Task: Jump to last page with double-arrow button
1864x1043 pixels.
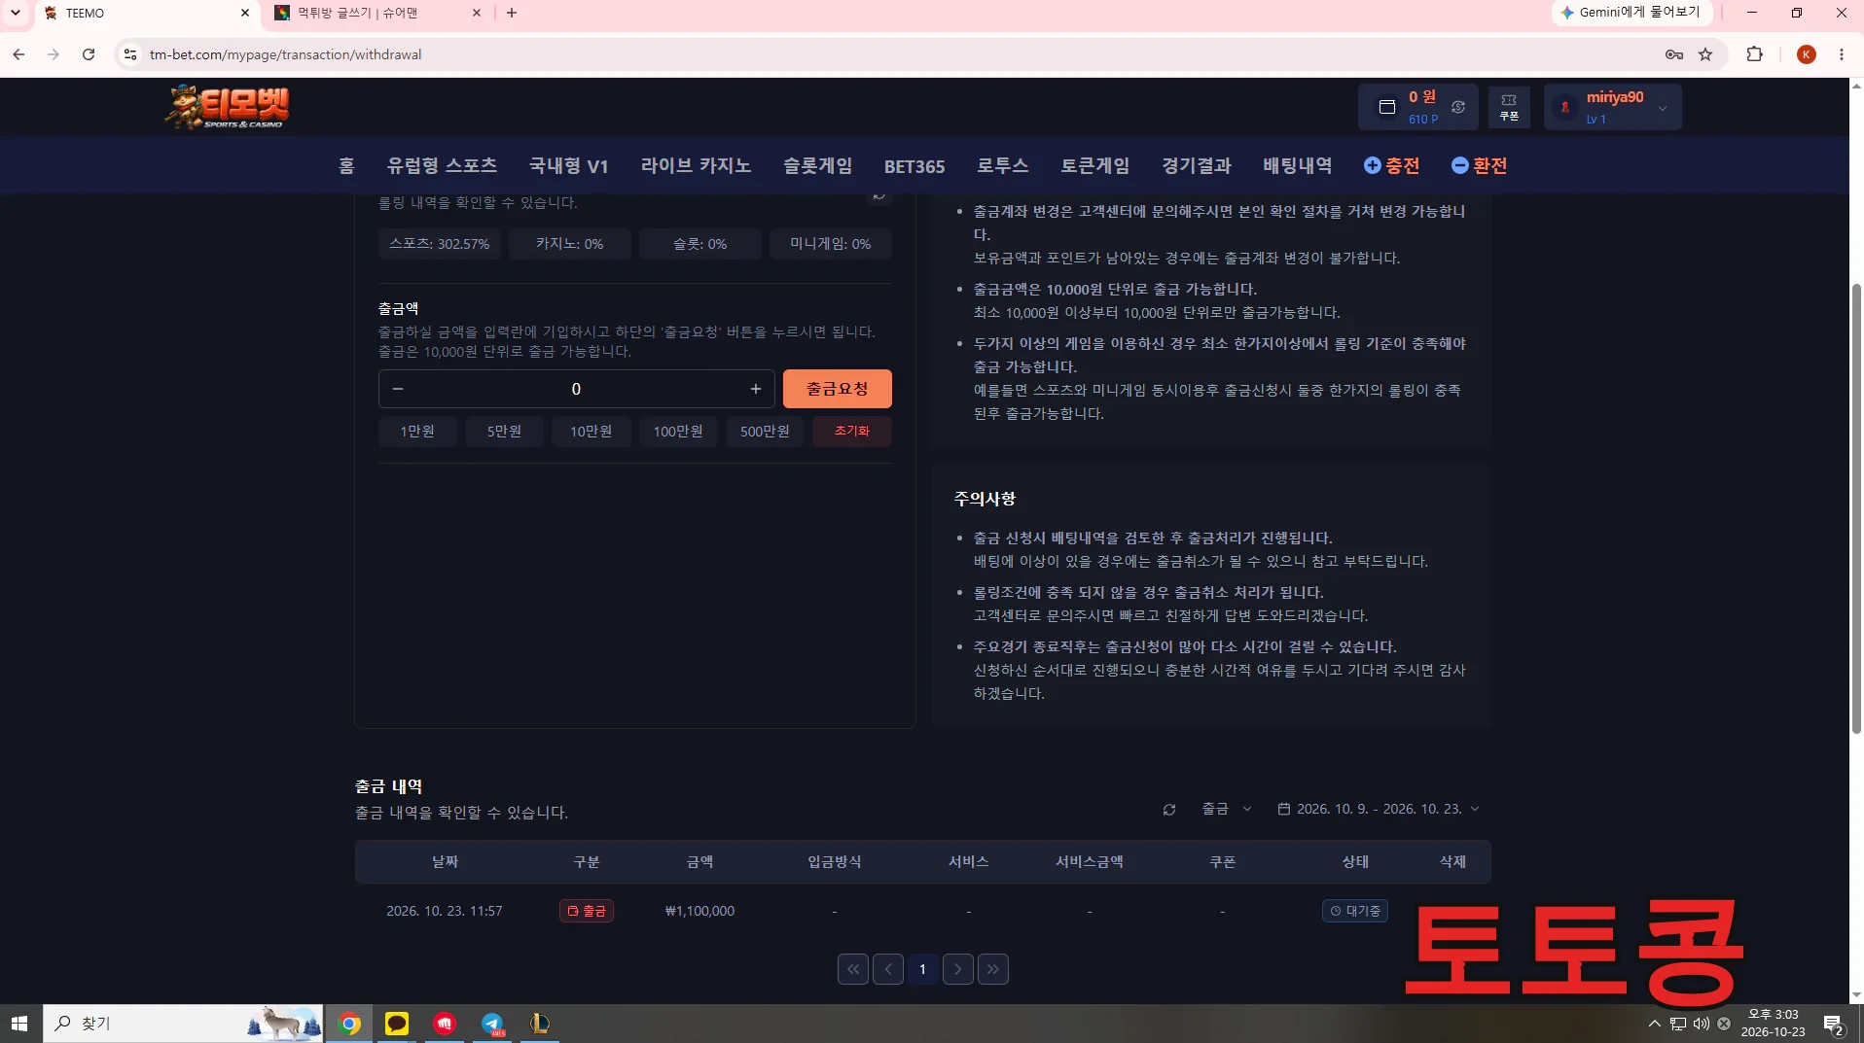Action: pyautogui.click(x=992, y=969)
